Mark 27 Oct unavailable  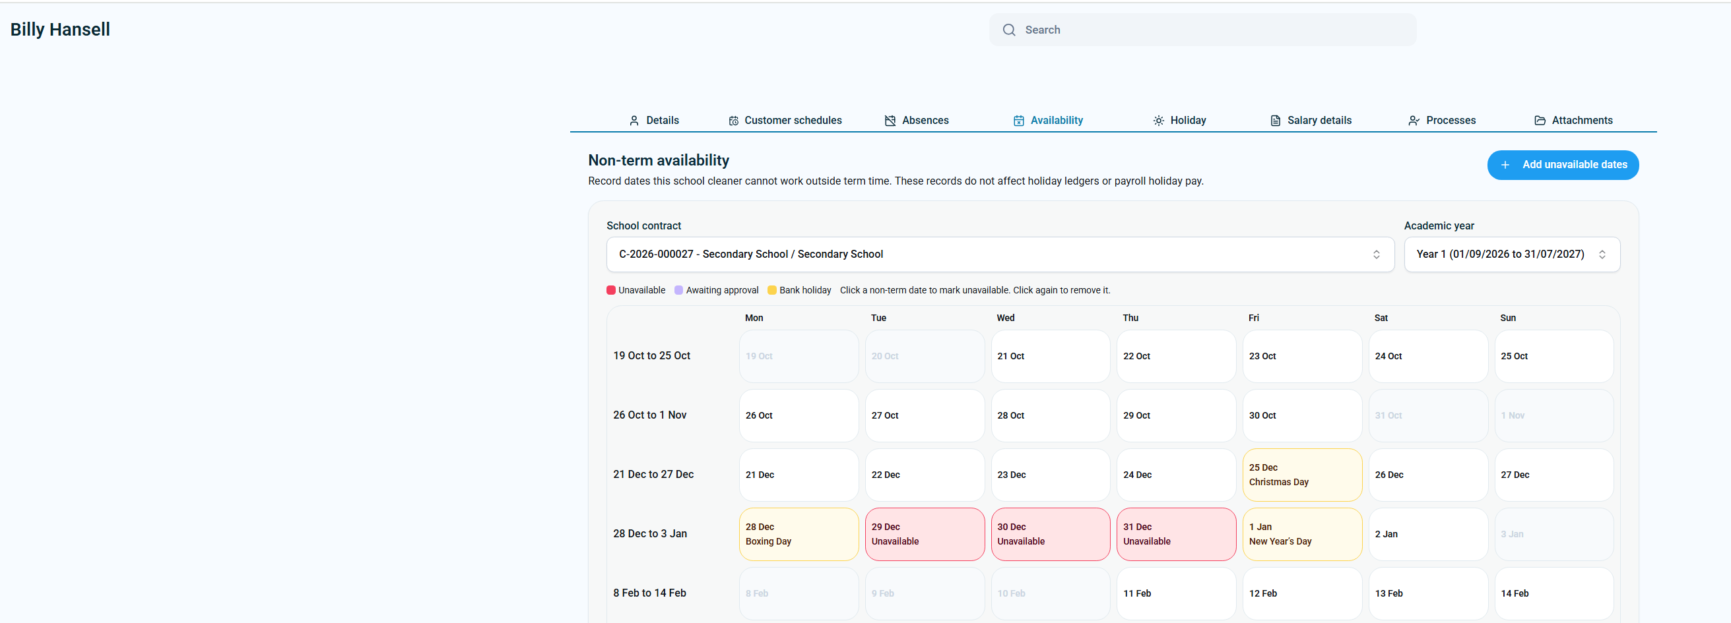coord(925,415)
